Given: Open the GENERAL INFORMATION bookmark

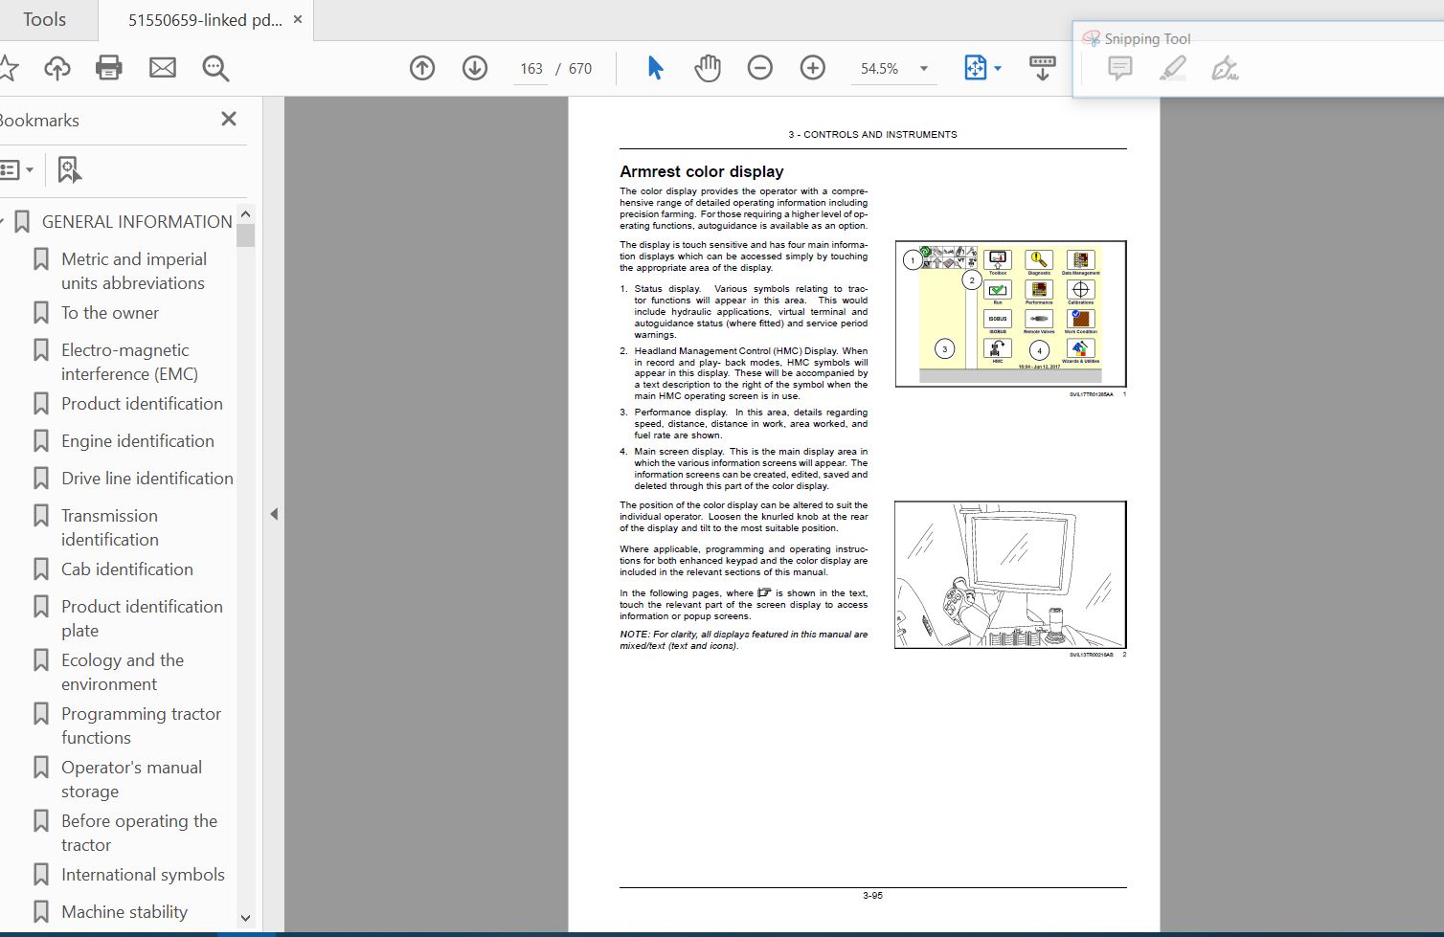Looking at the screenshot, I should tap(137, 222).
